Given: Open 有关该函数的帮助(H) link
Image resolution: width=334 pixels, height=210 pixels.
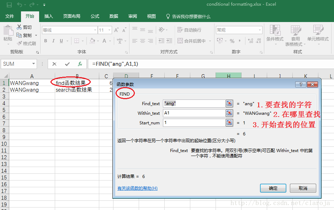Looking at the screenshot, I should [x=137, y=188].
